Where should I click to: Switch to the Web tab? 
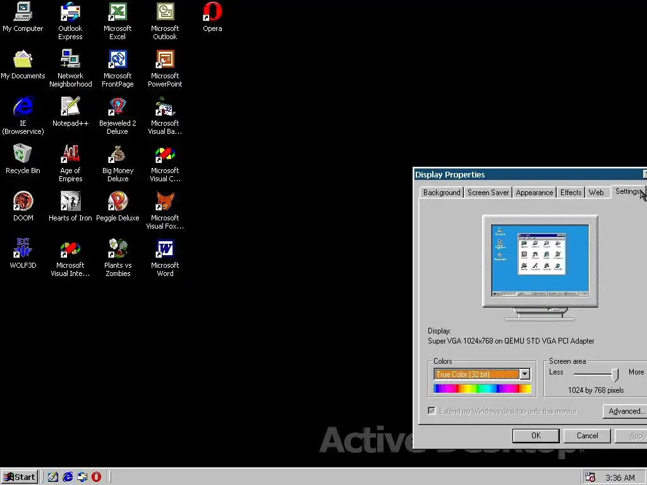coord(596,193)
